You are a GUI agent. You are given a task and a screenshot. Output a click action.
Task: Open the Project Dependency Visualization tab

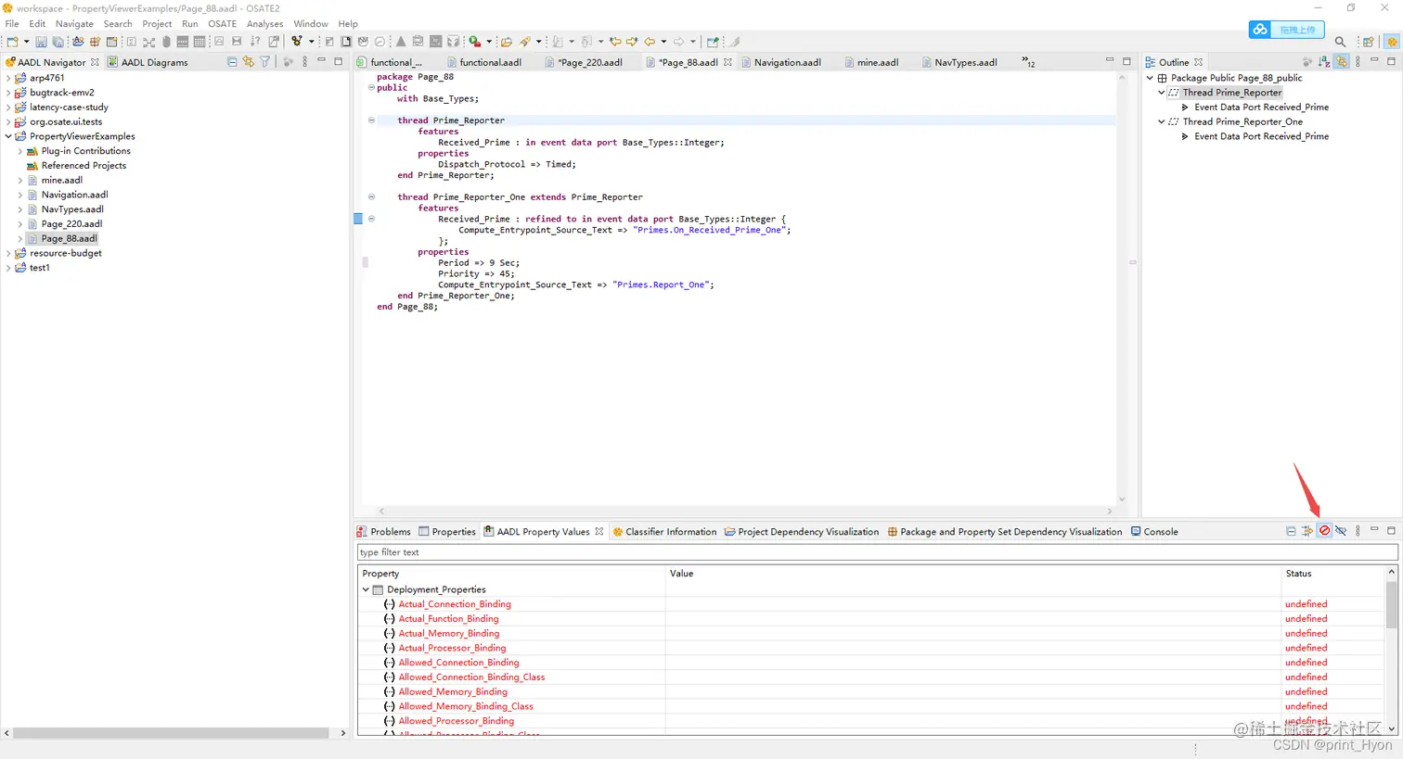coord(802,532)
